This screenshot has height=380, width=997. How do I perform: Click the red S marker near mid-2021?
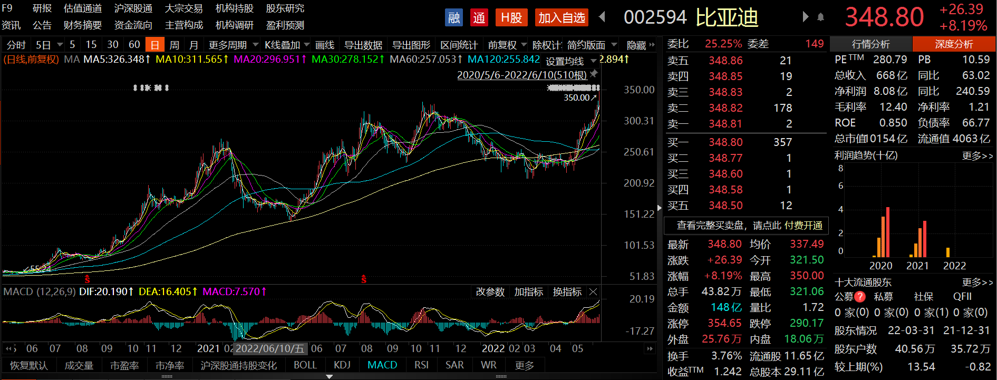(363, 279)
